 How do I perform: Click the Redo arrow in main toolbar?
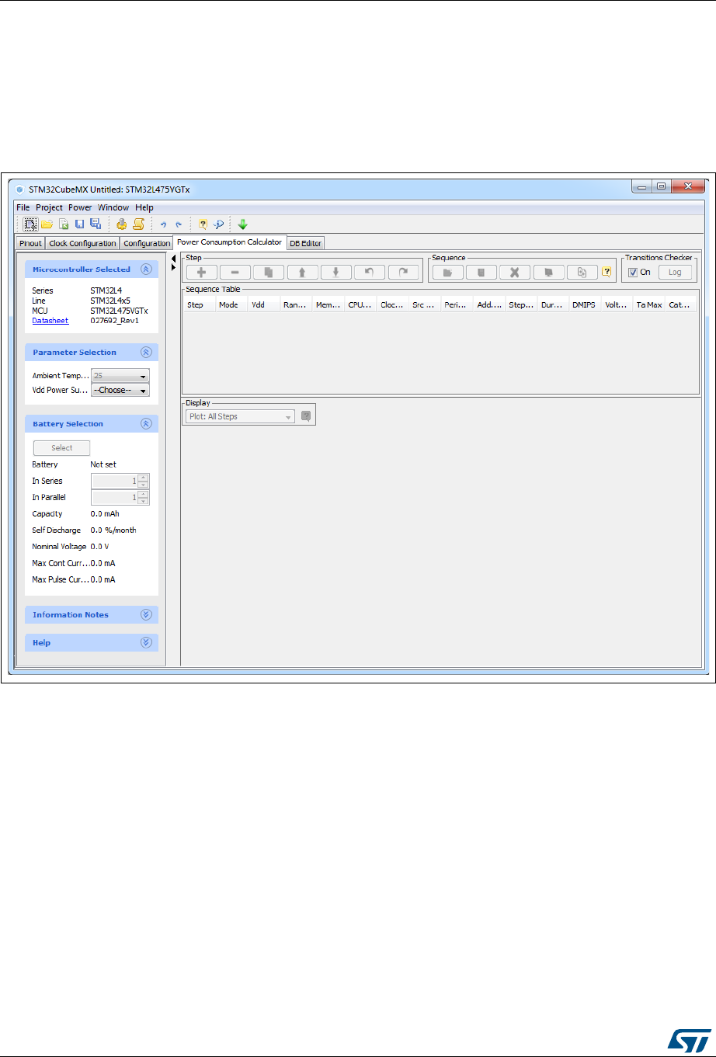[x=179, y=225]
